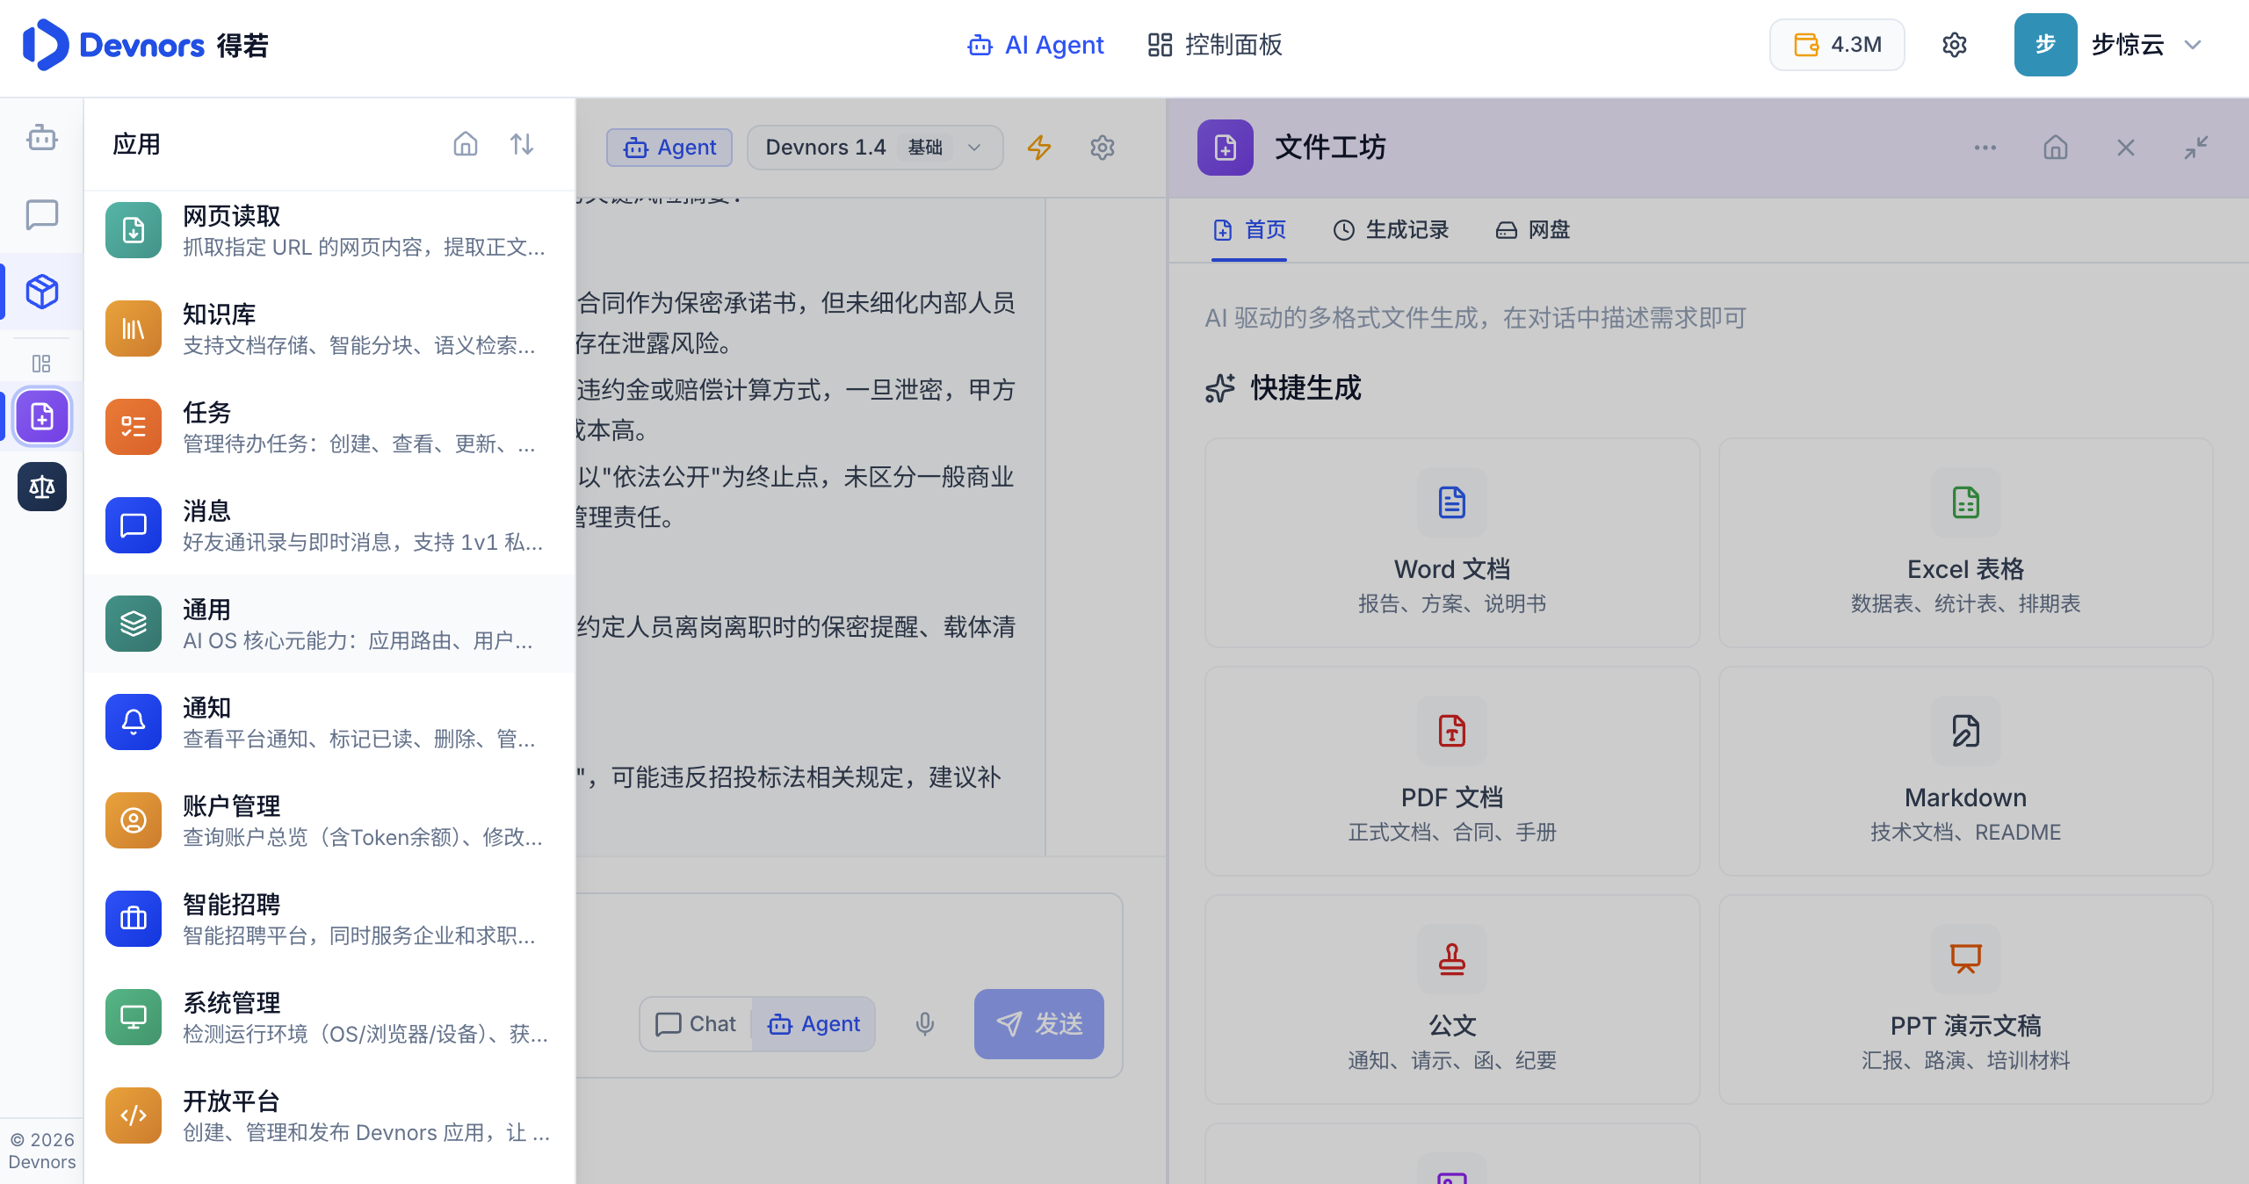Toggle the Agent mode chip at top

(669, 147)
